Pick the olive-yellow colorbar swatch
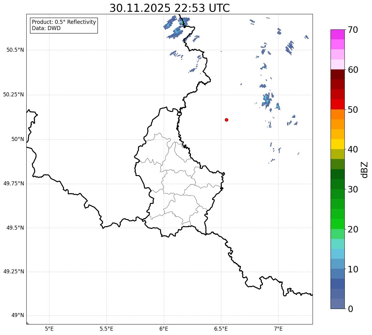 (x=338, y=154)
